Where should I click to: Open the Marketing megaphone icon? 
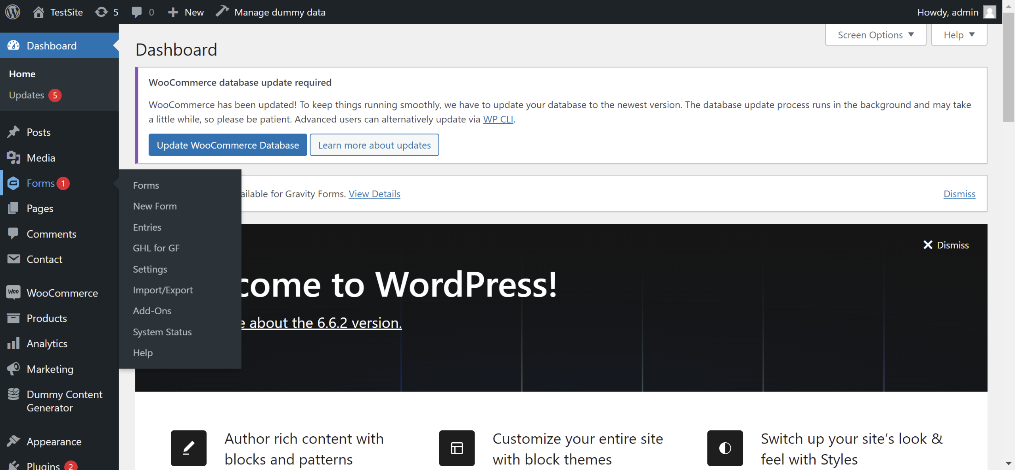coord(13,369)
